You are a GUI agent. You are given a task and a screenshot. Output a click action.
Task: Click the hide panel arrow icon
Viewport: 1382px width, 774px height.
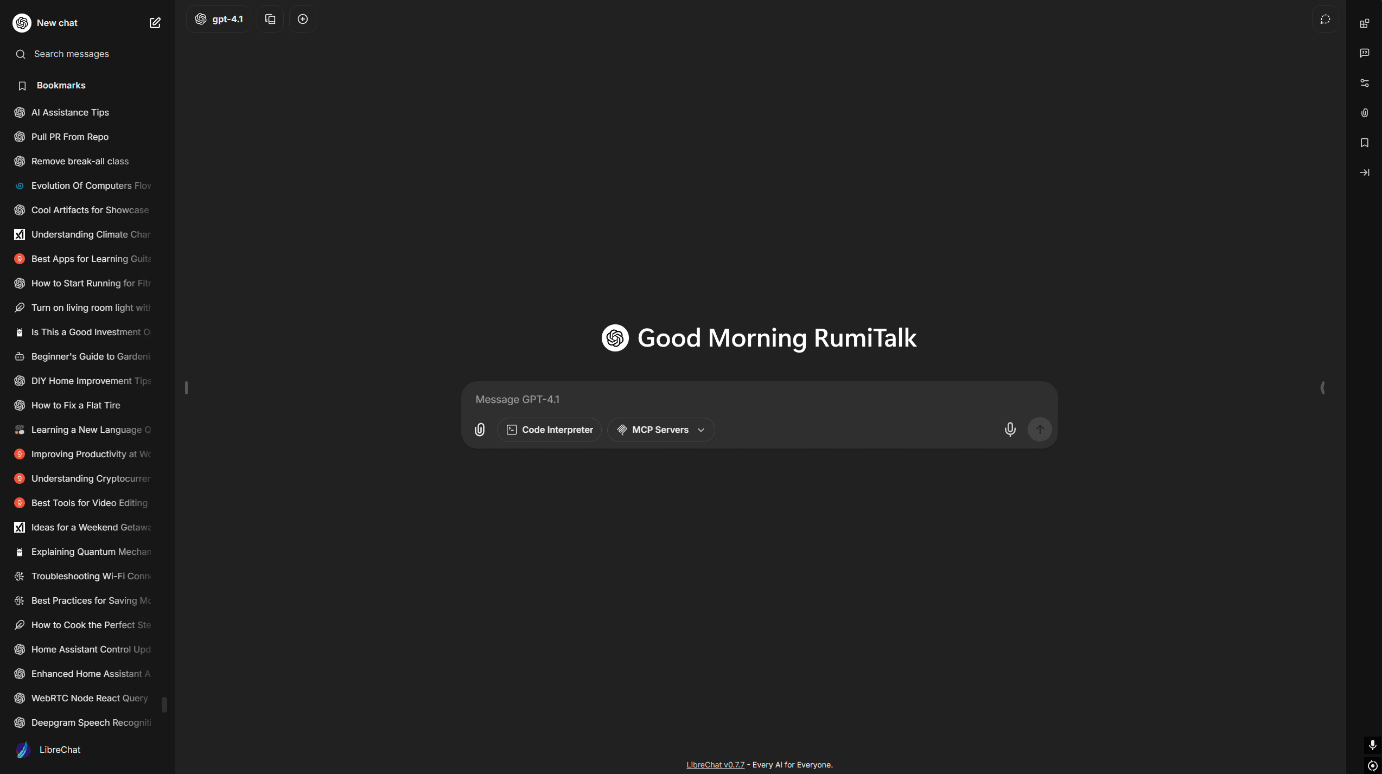click(1364, 172)
